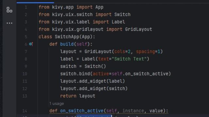209x117 pixels.
Task: Click the string "Switch Text"
Action: coord(129,59)
